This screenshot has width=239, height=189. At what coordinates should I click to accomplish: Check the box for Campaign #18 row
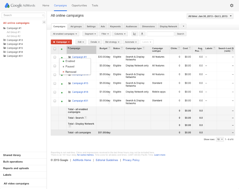pyautogui.click(x=55, y=92)
